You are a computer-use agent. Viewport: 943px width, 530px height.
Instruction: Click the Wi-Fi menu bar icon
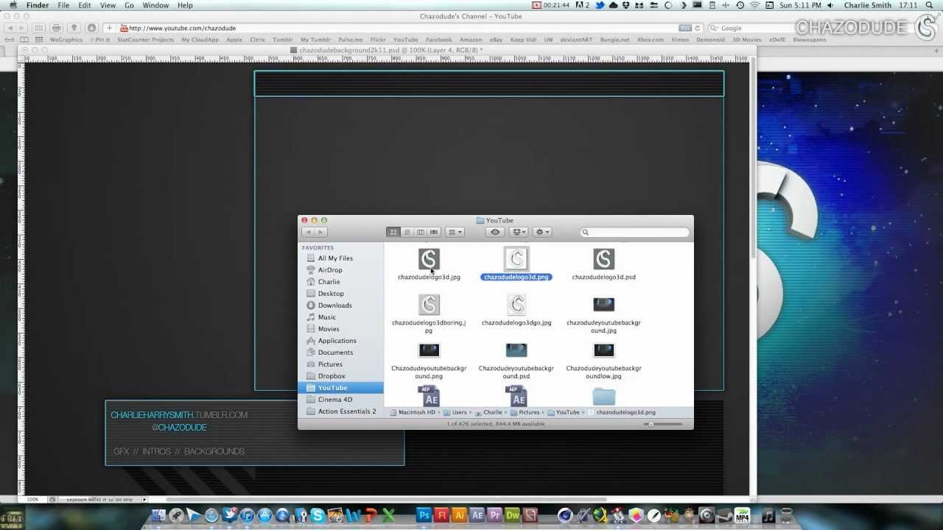pyautogui.click(x=755, y=5)
